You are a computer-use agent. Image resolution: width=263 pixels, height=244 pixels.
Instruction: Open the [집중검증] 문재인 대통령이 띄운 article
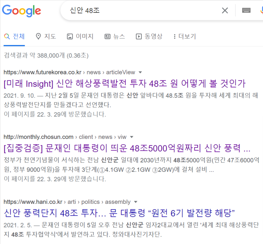click(127, 148)
